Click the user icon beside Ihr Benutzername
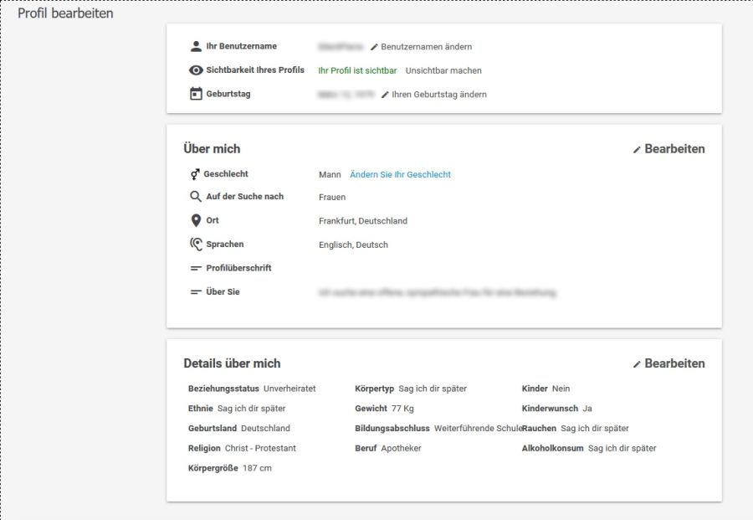 (196, 47)
